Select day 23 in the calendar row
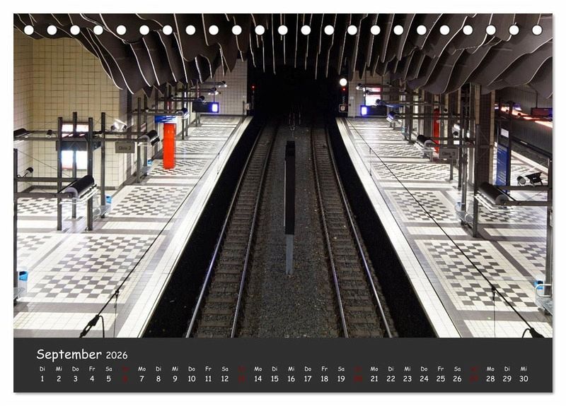566x406 pixels. [x=408, y=378]
